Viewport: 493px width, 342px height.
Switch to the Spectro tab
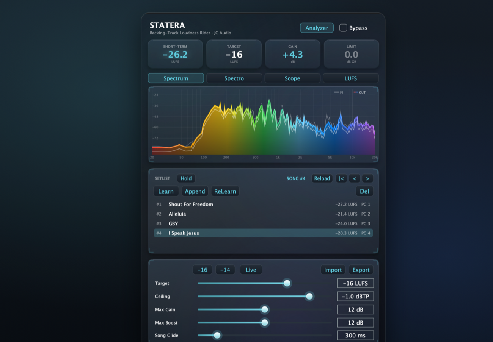(x=234, y=78)
